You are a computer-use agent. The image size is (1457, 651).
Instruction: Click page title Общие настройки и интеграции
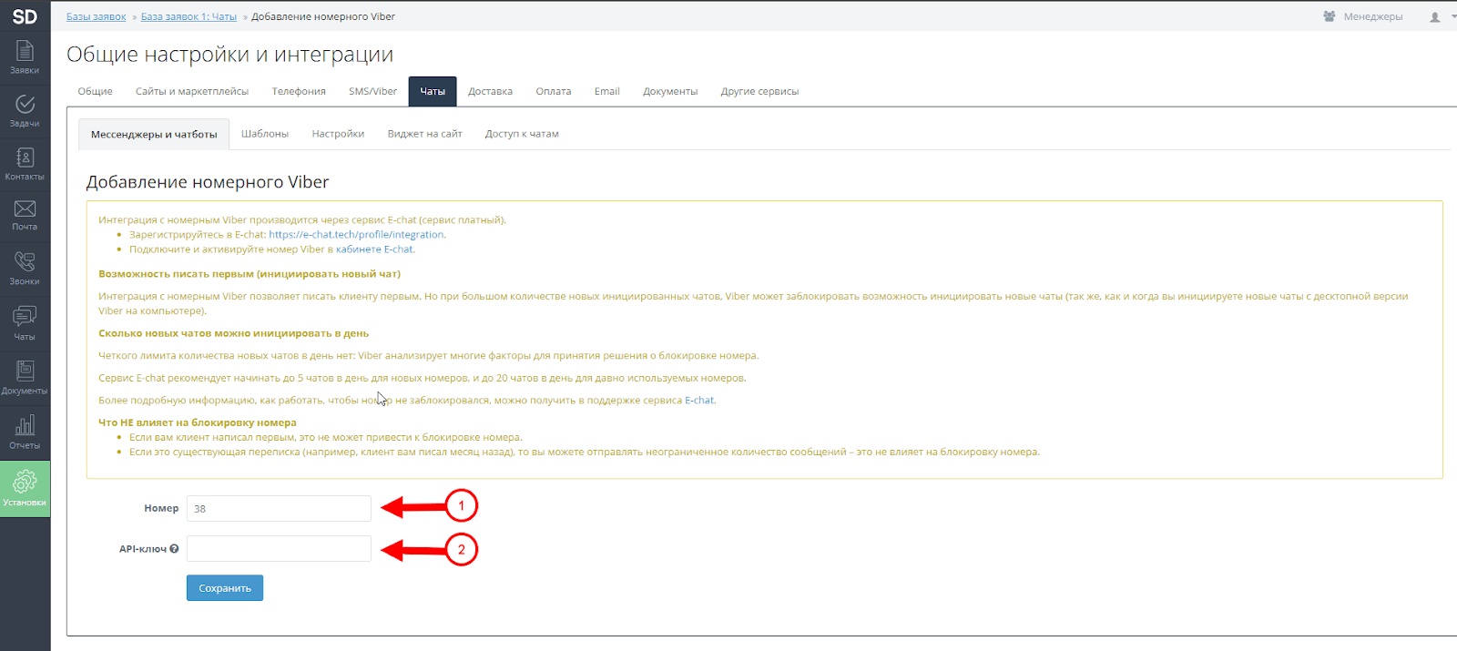tap(229, 55)
